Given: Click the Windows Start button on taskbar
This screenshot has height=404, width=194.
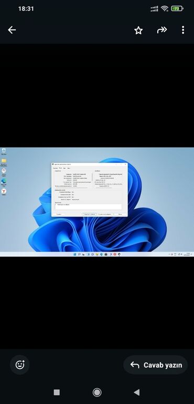Looking at the screenshot, I should [x=75, y=254].
